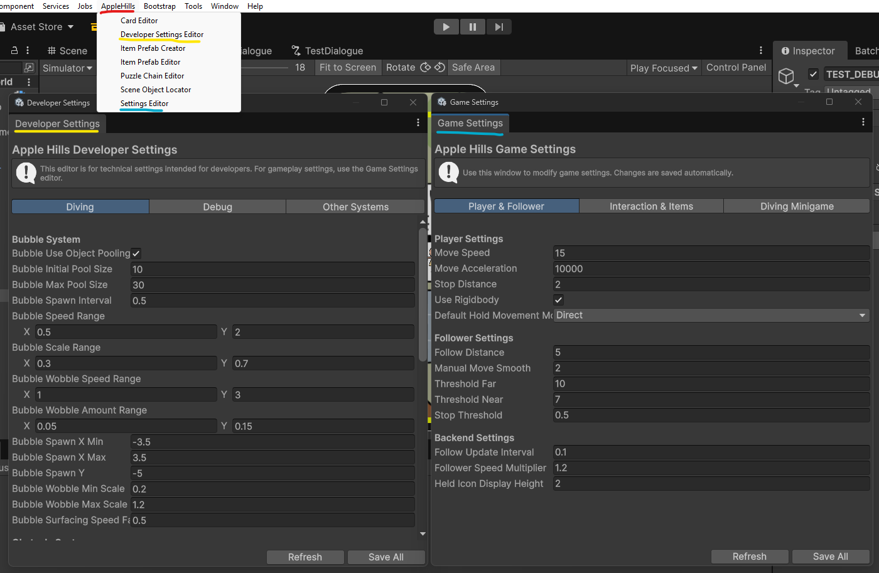The image size is (879, 573).
Task: Click Refresh in the Developer Settings window
Action: point(305,557)
